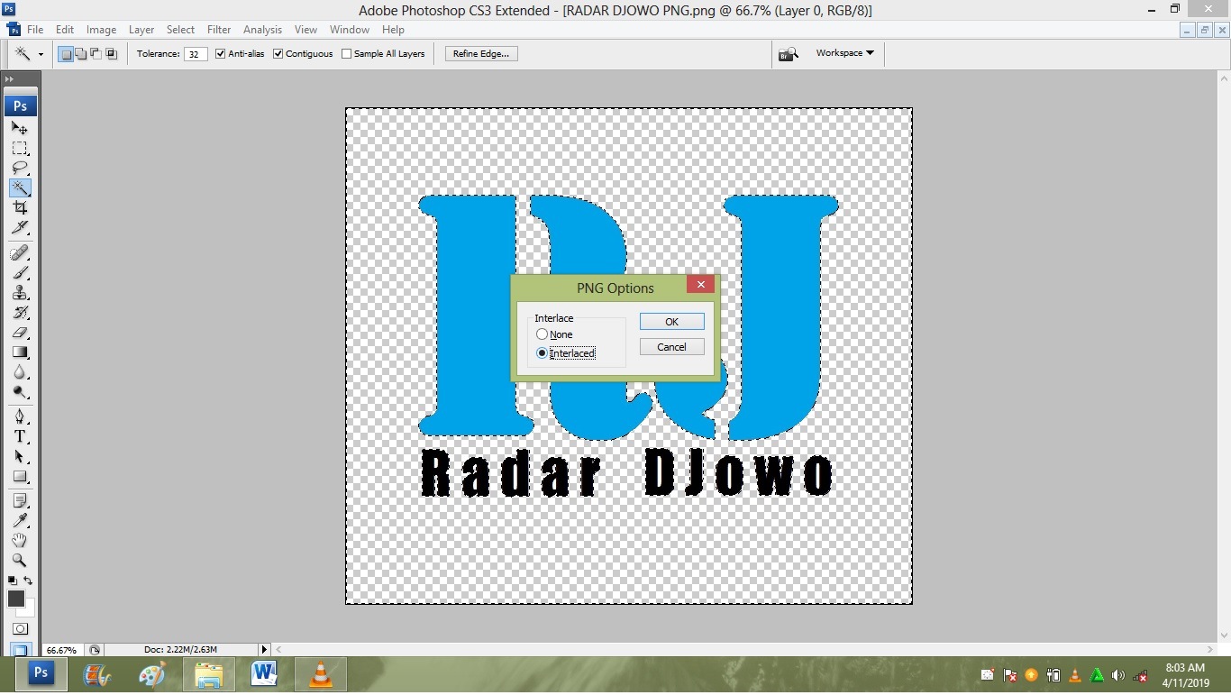The width and height of the screenshot is (1231, 695).
Task: Swap foreground and background colors
Action: pos(28,581)
